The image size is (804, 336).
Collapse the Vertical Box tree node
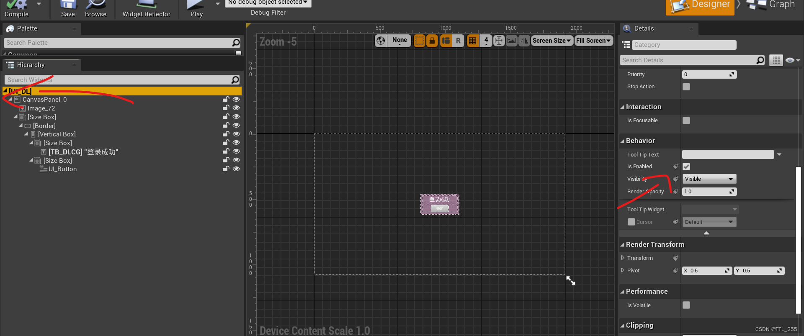point(26,134)
